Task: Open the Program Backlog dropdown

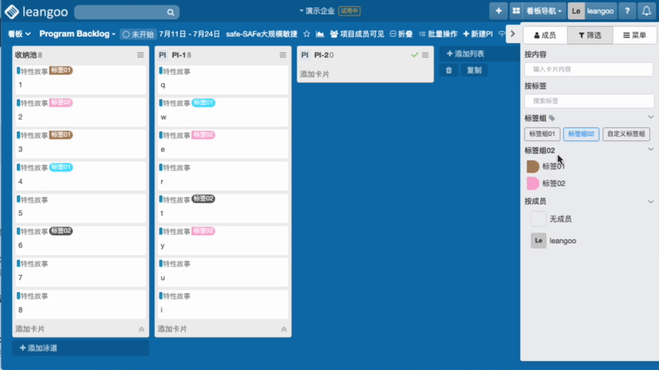Action: (x=77, y=34)
